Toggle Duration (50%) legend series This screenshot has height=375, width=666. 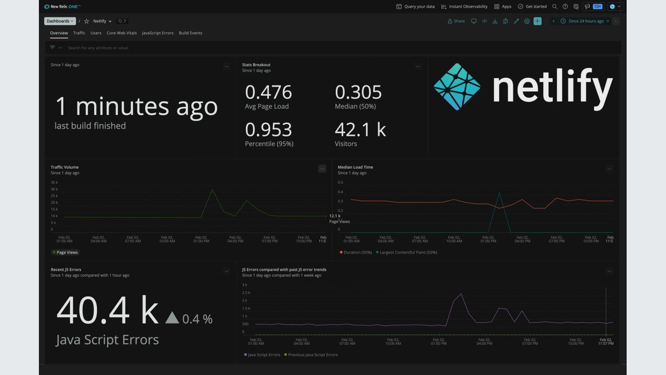pos(356,252)
